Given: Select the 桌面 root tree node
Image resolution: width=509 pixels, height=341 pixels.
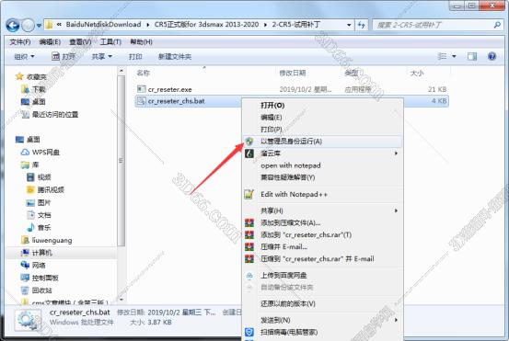Looking at the screenshot, I should 28,140.
